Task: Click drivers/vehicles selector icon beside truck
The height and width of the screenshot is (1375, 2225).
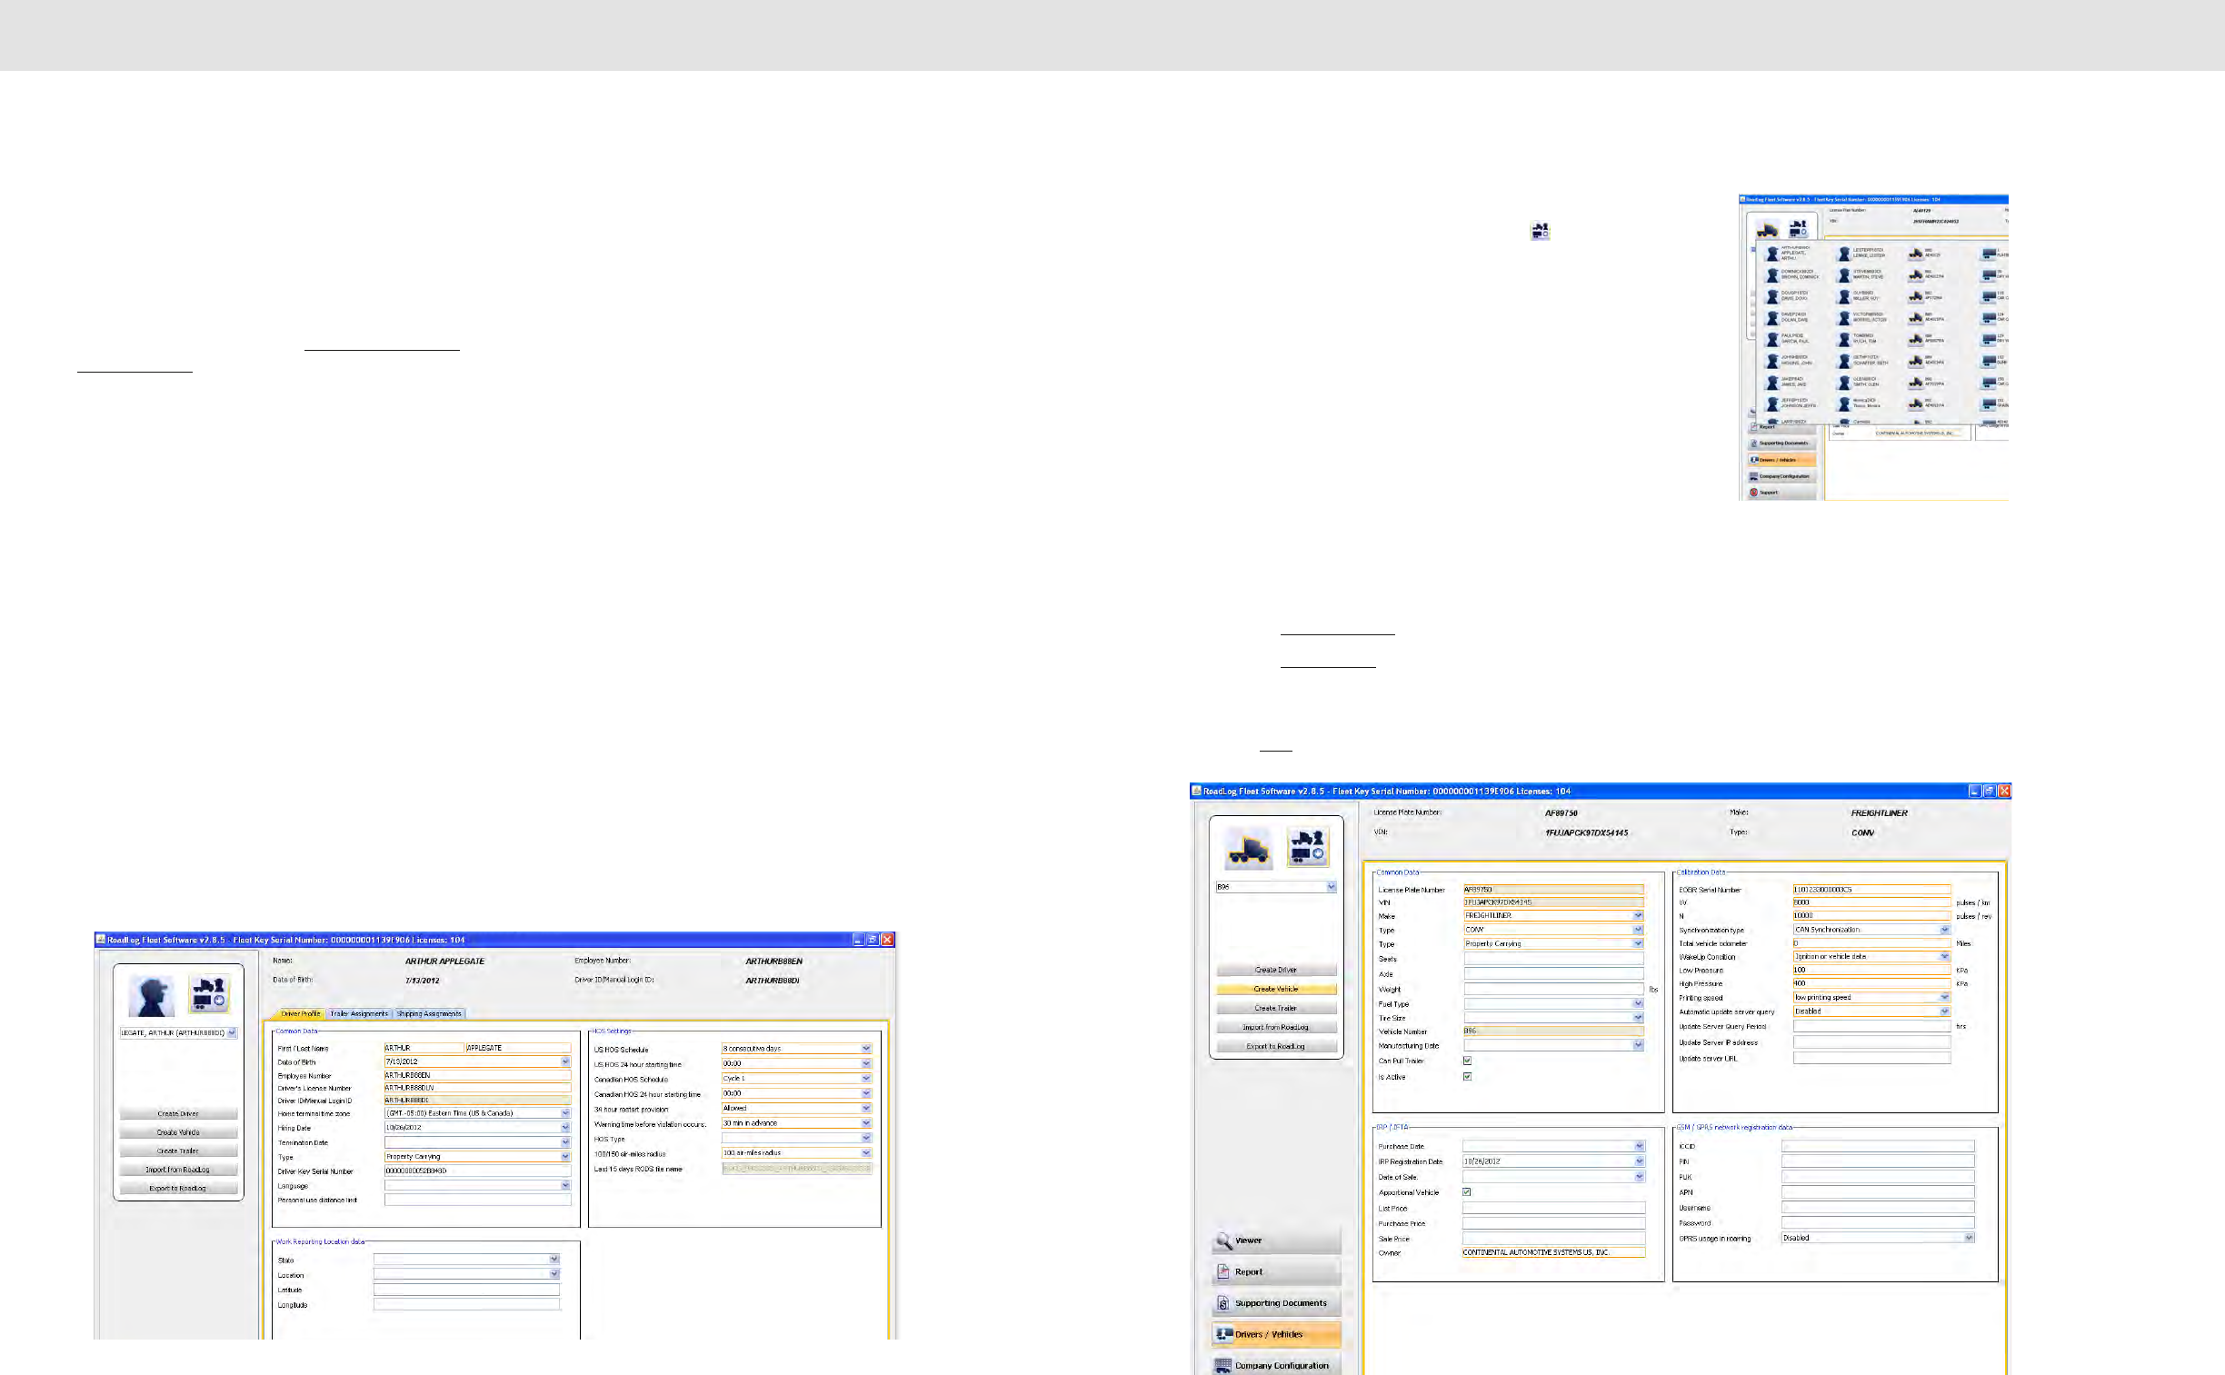Action: pos(1309,848)
